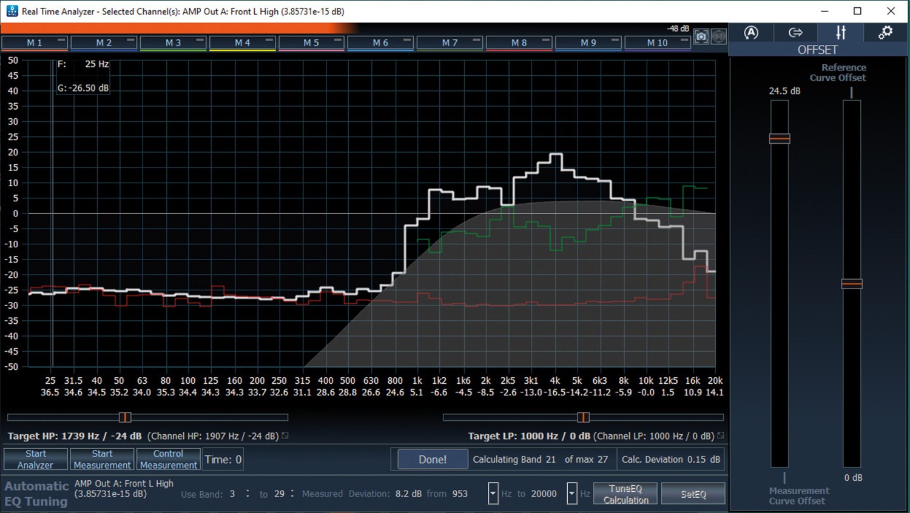Clear memory M 3 with its dash icon
Screen dimensions: 910x513
[x=200, y=40]
